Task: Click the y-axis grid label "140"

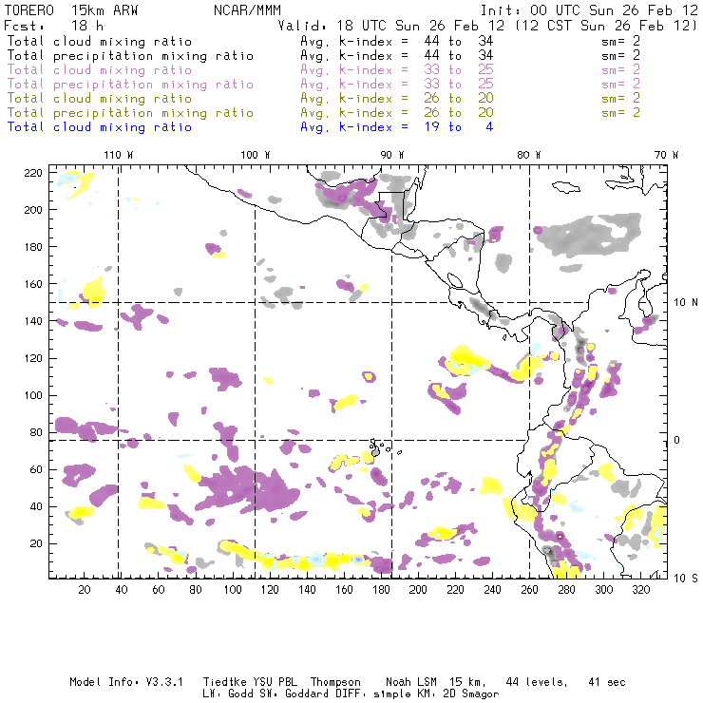Action: (x=33, y=321)
